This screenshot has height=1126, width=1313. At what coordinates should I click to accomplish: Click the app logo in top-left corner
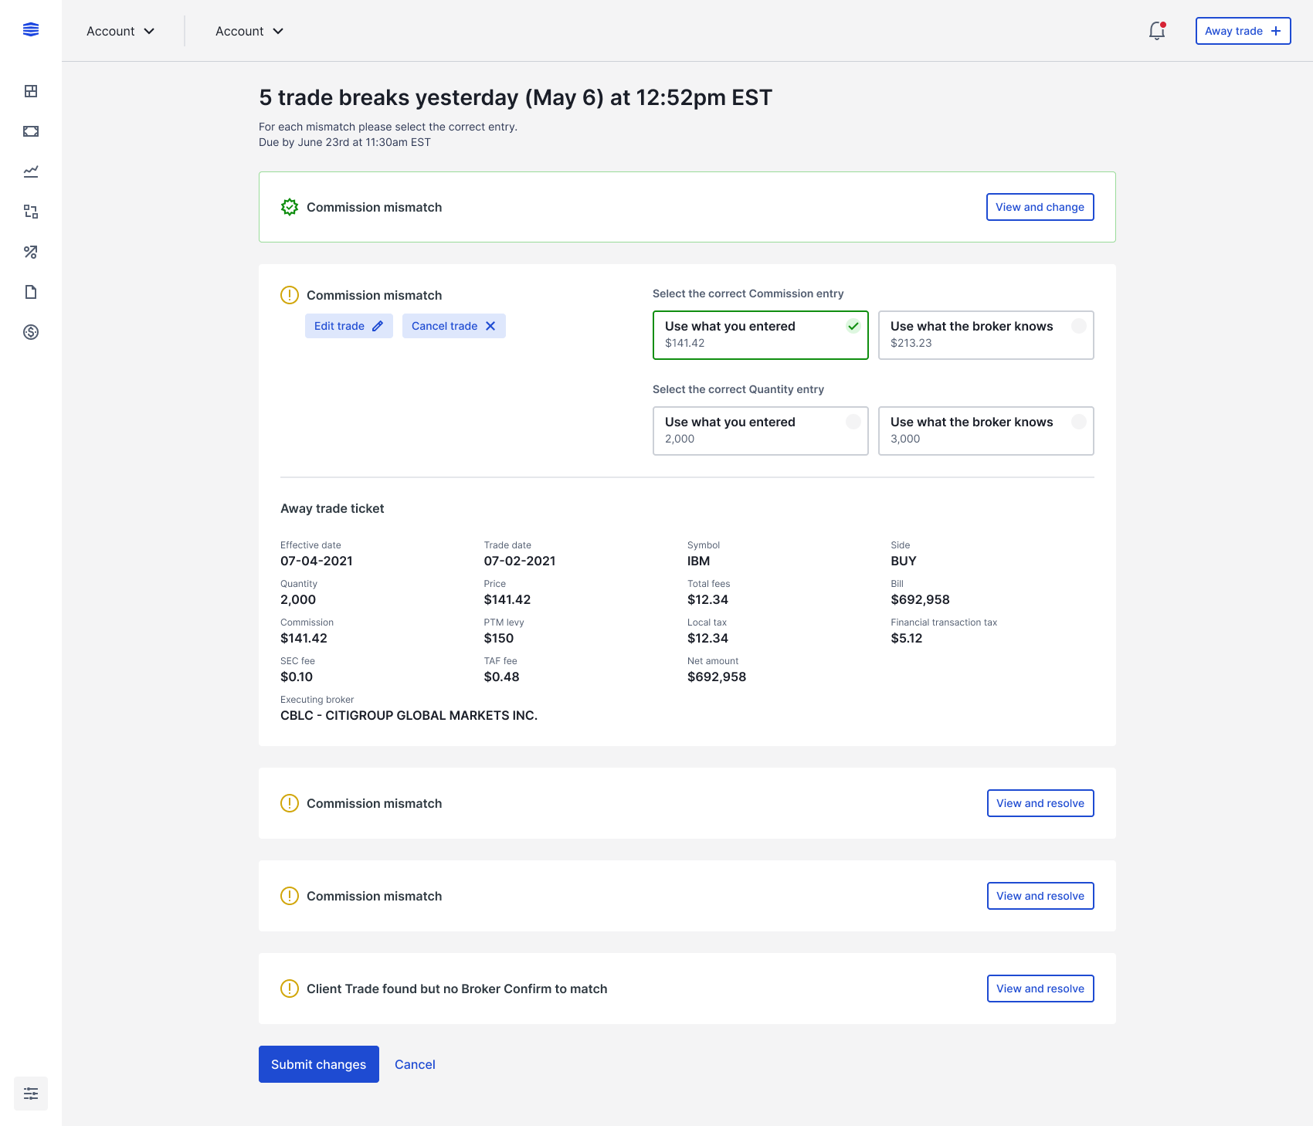(31, 29)
